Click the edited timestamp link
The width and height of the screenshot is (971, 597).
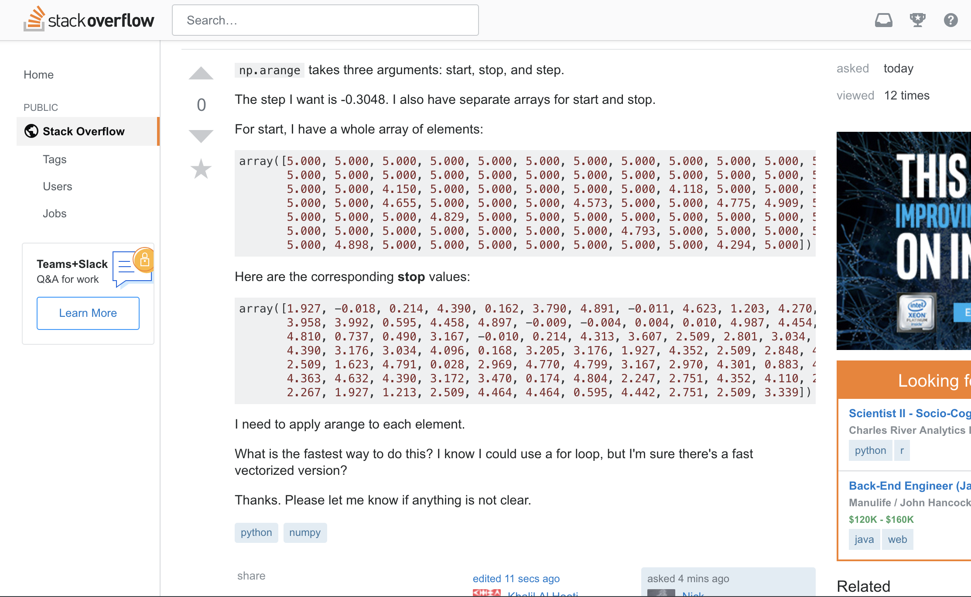pos(515,577)
